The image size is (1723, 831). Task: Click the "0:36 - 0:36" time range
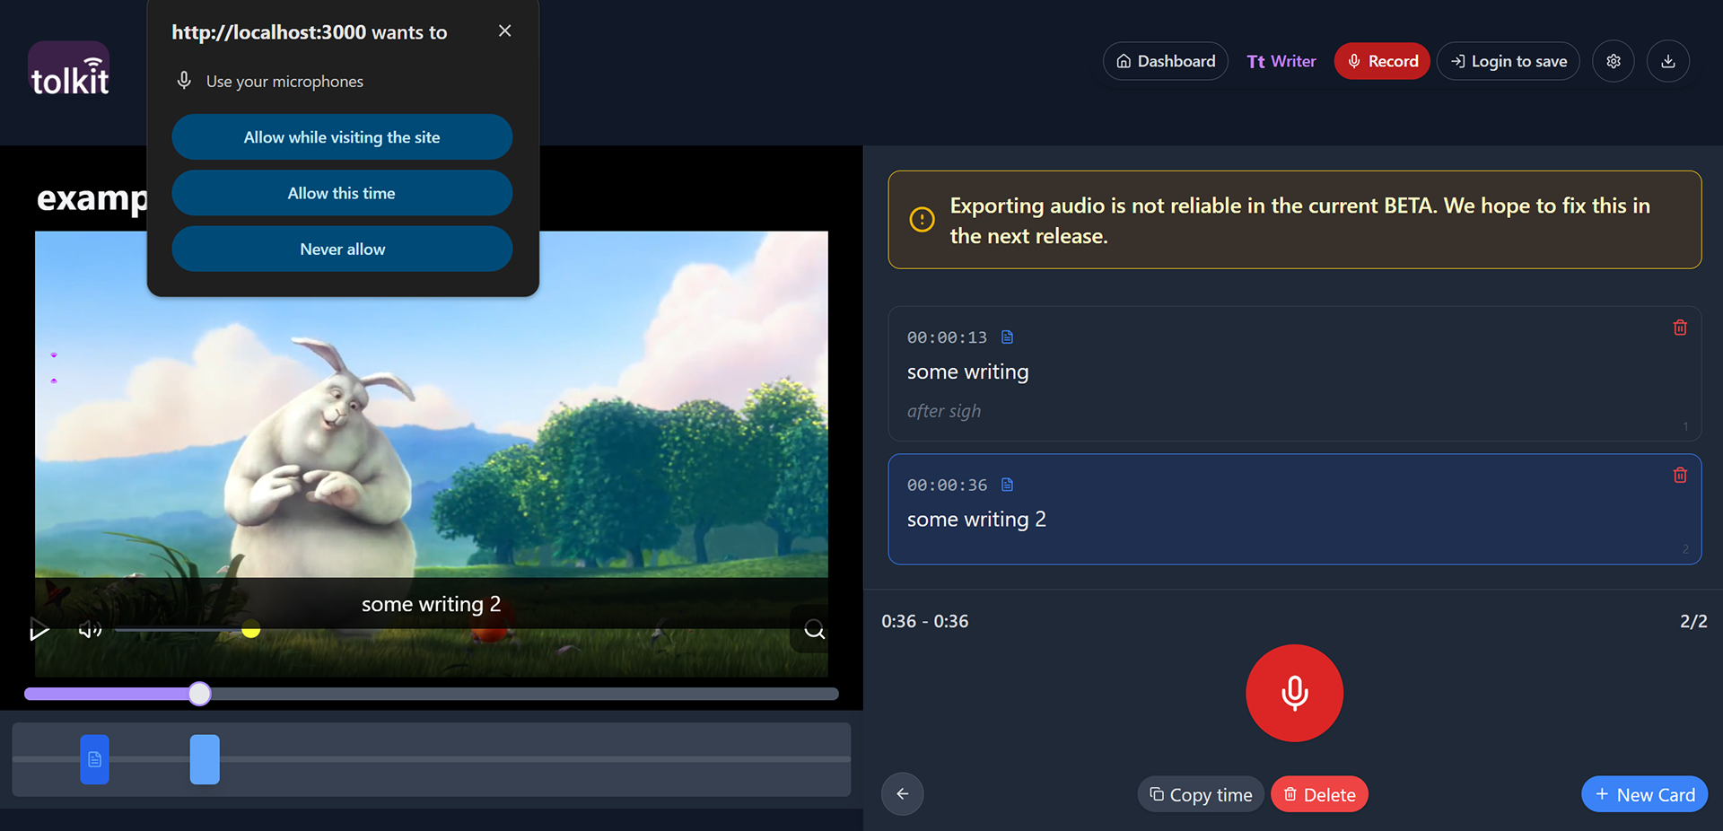click(x=924, y=621)
